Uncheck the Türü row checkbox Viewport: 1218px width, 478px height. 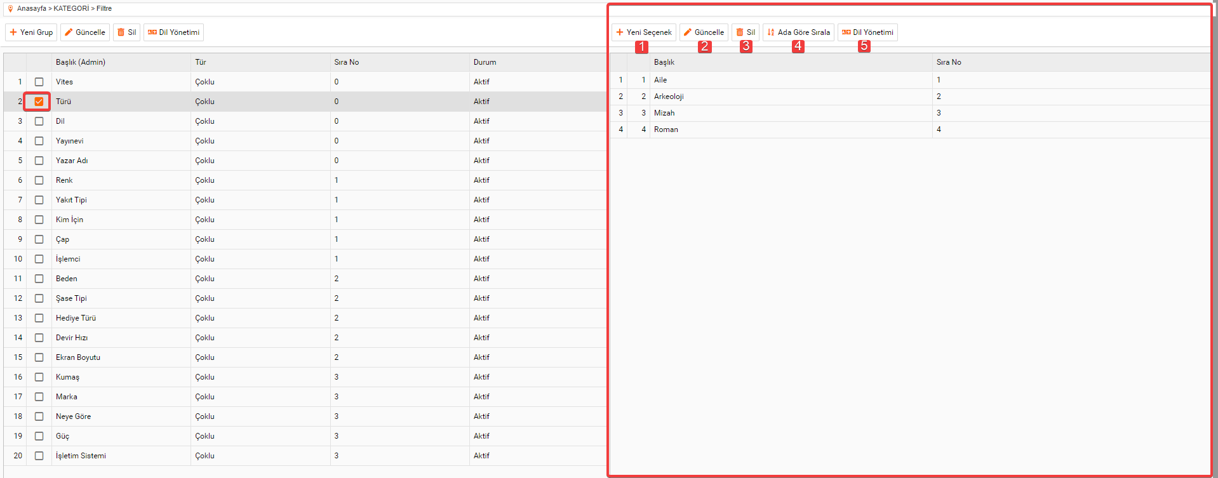coord(39,102)
